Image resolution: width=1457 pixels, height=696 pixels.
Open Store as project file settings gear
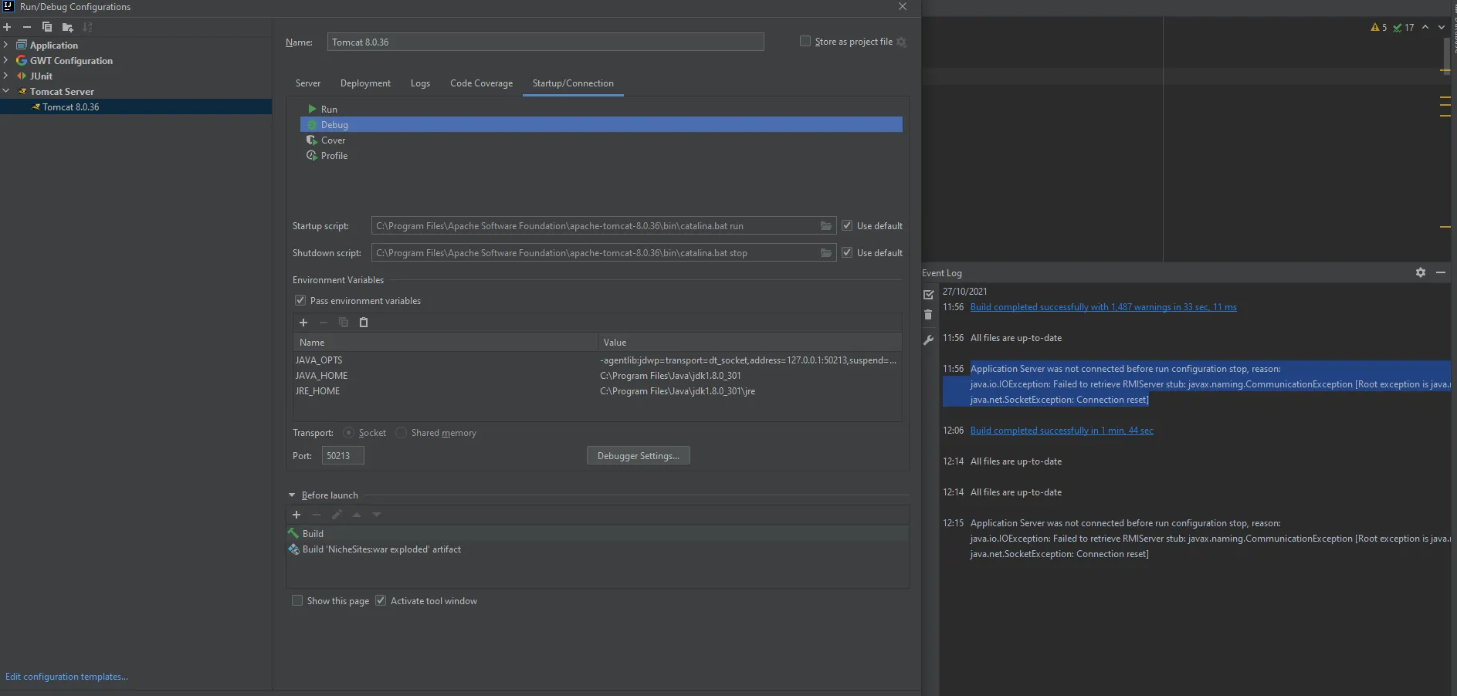point(901,42)
